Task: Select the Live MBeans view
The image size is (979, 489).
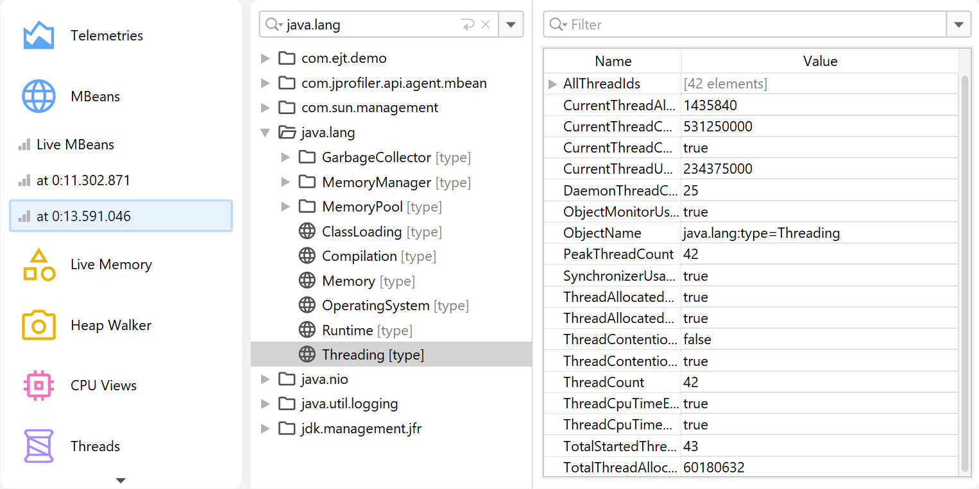Action: tap(75, 145)
